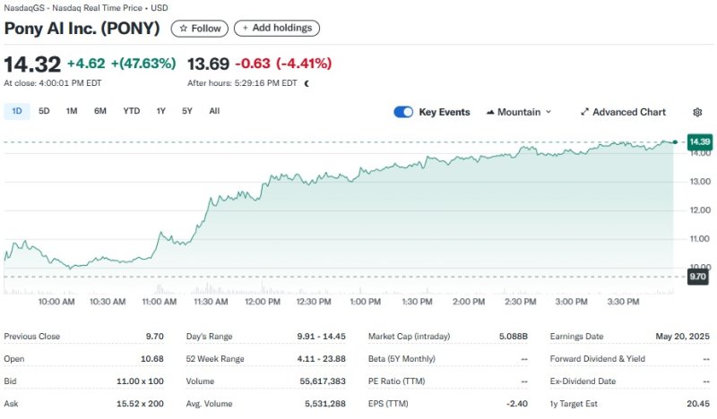The image size is (717, 419).
Task: Click the after-hours moon icon
Action: [x=307, y=83]
